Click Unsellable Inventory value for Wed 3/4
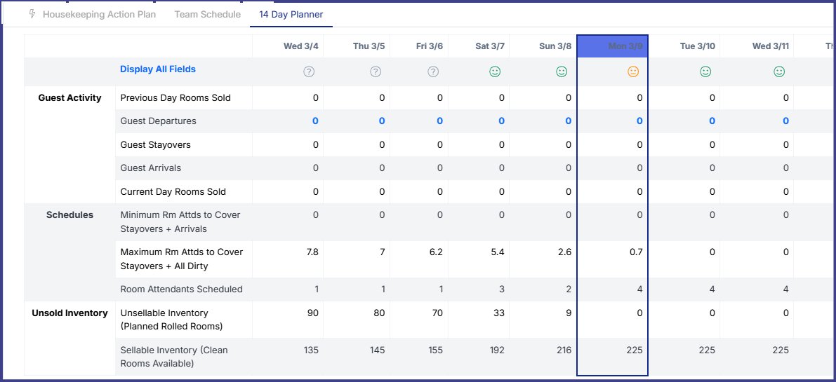Screen dimensions: 836x382 point(312,313)
